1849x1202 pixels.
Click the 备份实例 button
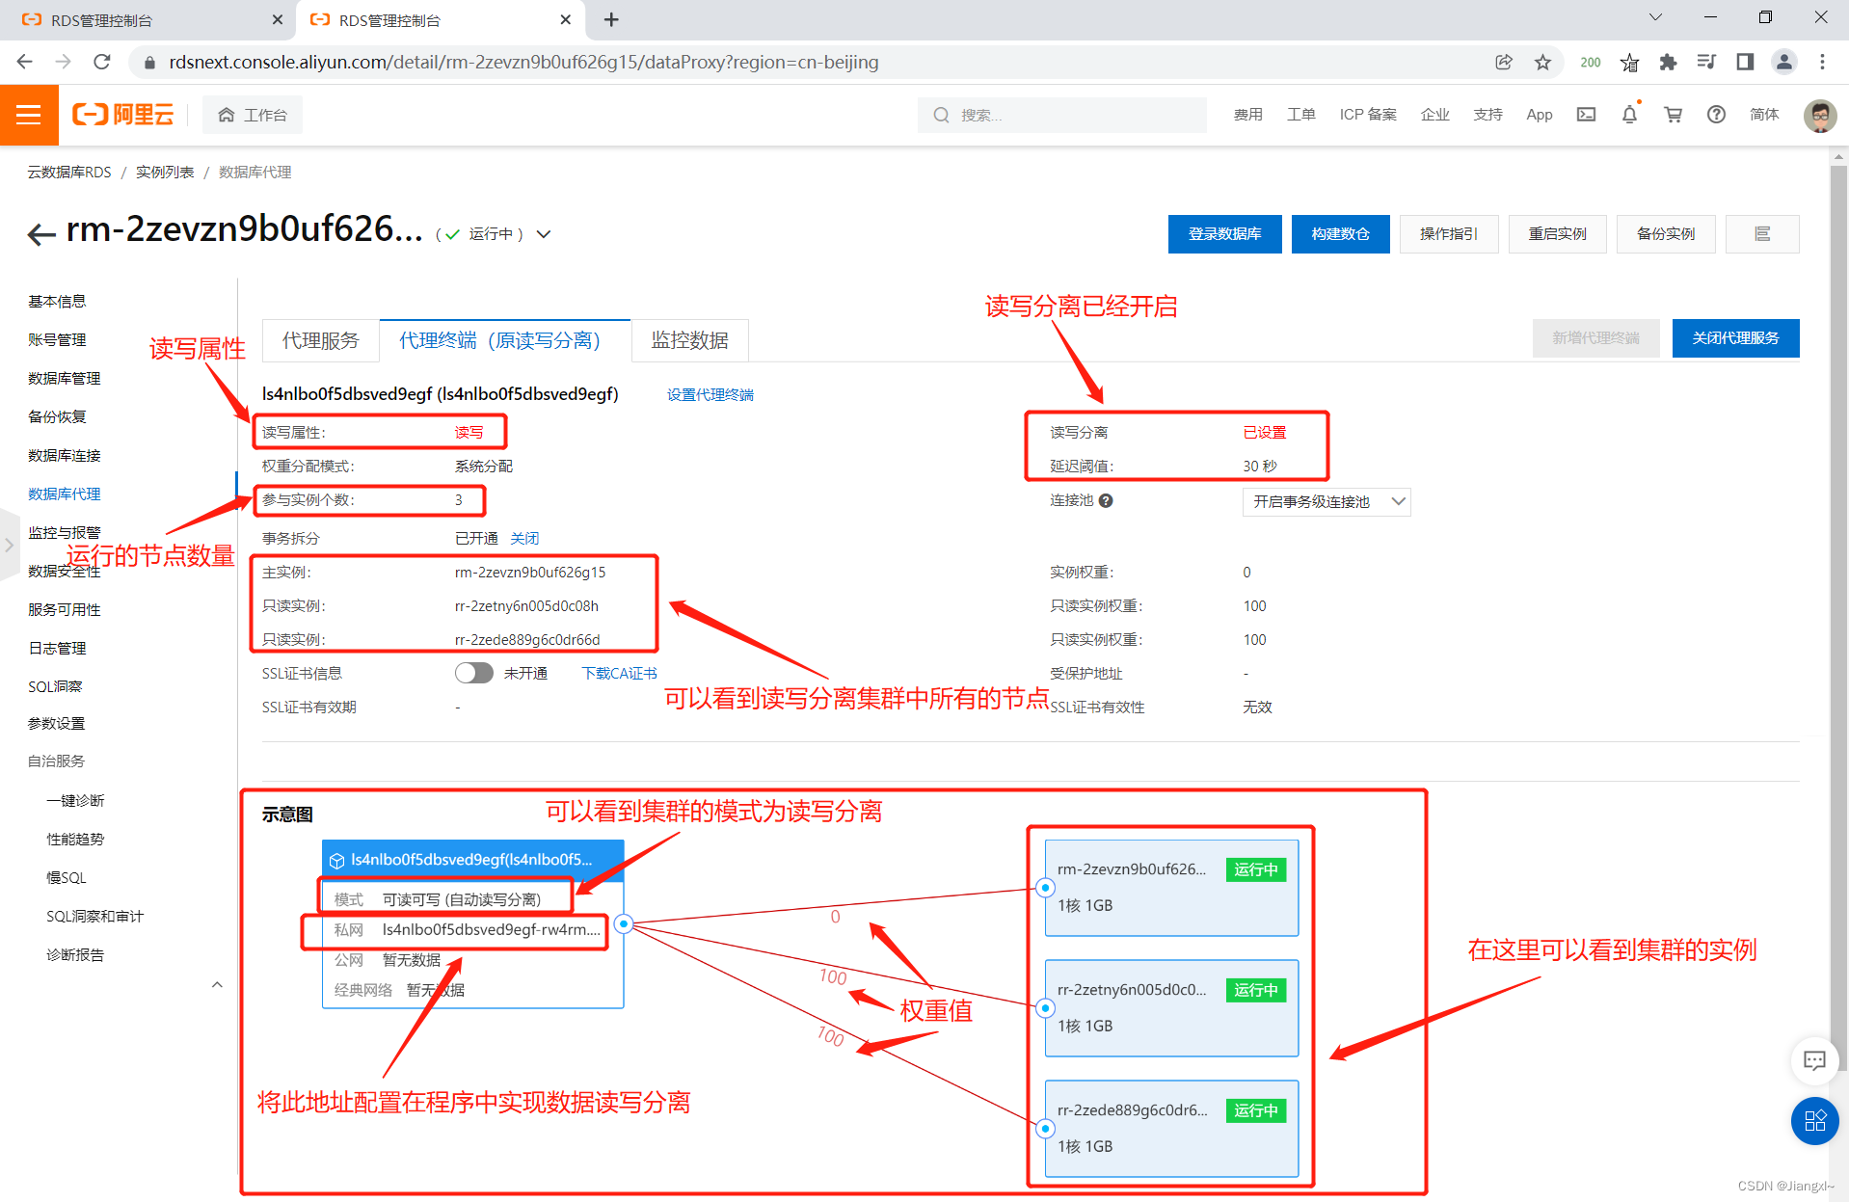pyautogui.click(x=1666, y=234)
